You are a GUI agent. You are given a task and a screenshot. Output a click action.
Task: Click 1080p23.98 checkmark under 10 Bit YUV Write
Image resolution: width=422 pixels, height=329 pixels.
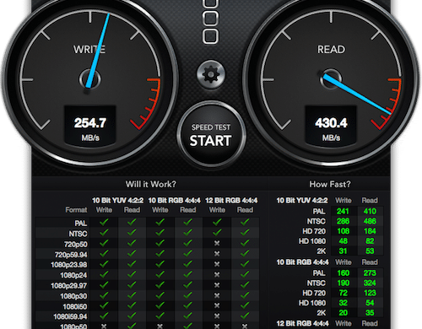coord(104,264)
